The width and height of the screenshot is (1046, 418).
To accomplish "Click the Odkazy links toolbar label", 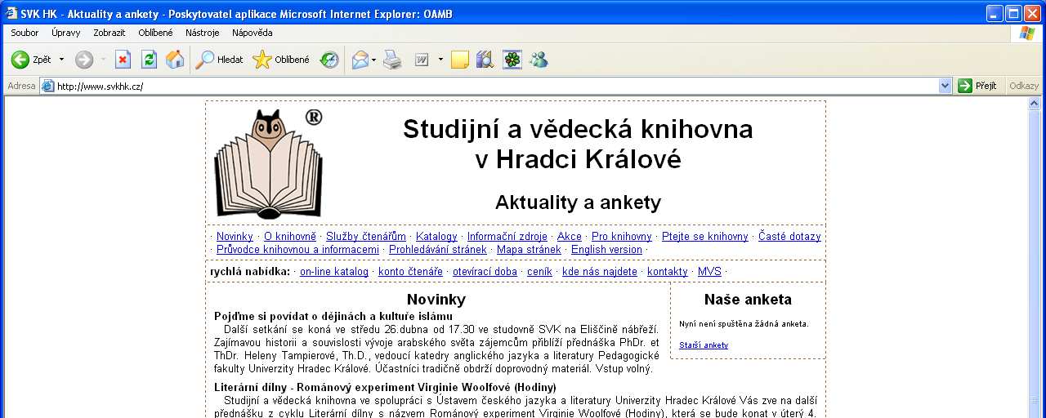I will (1024, 86).
